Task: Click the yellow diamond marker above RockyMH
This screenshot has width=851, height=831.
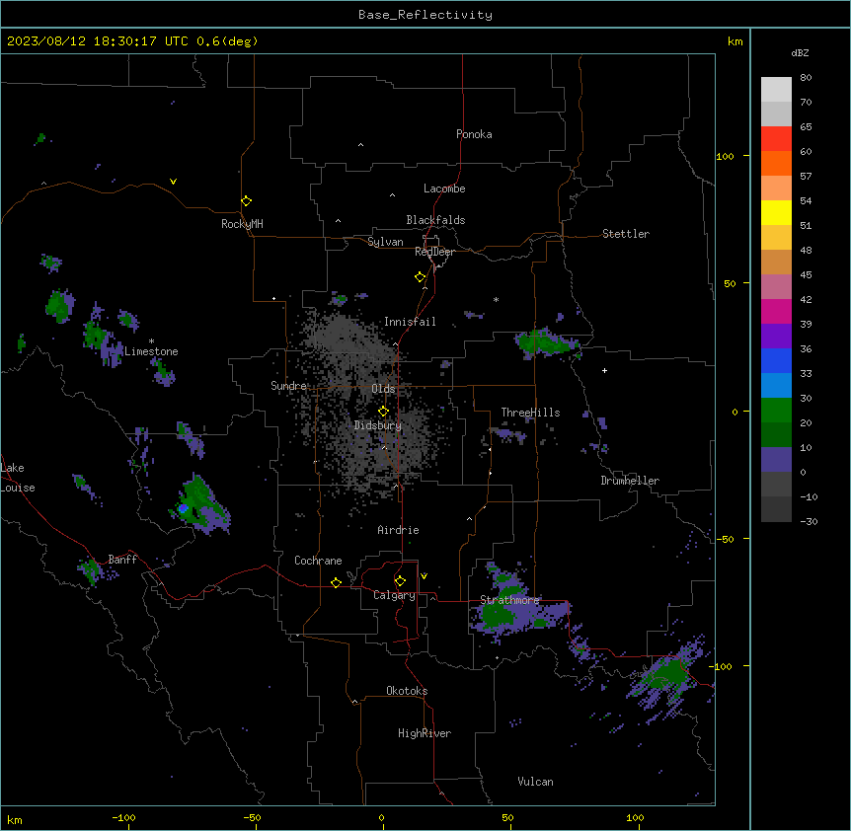Action: pyautogui.click(x=247, y=201)
